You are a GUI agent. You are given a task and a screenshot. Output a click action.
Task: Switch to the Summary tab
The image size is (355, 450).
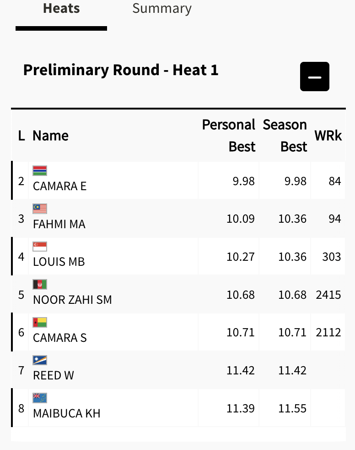pyautogui.click(x=161, y=8)
